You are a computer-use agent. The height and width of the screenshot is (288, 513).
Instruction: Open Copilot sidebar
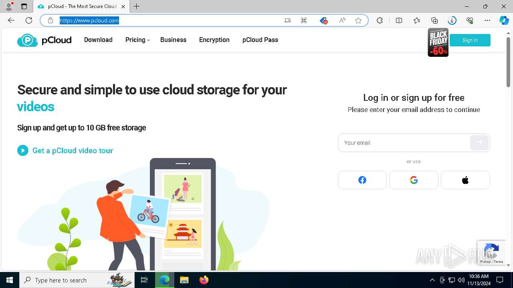(x=504, y=20)
